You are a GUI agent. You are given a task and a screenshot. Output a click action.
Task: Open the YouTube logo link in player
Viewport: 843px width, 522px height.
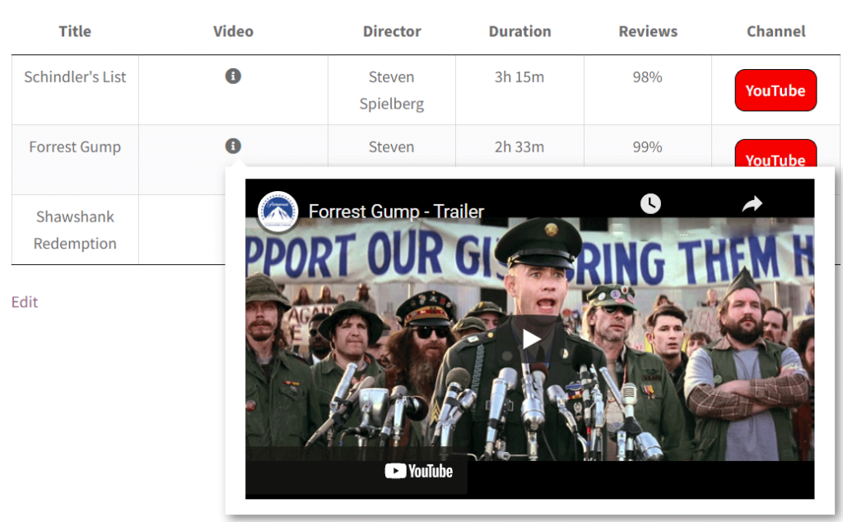[419, 472]
